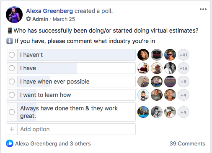Expand the +41 more voters list

(x=184, y=55)
